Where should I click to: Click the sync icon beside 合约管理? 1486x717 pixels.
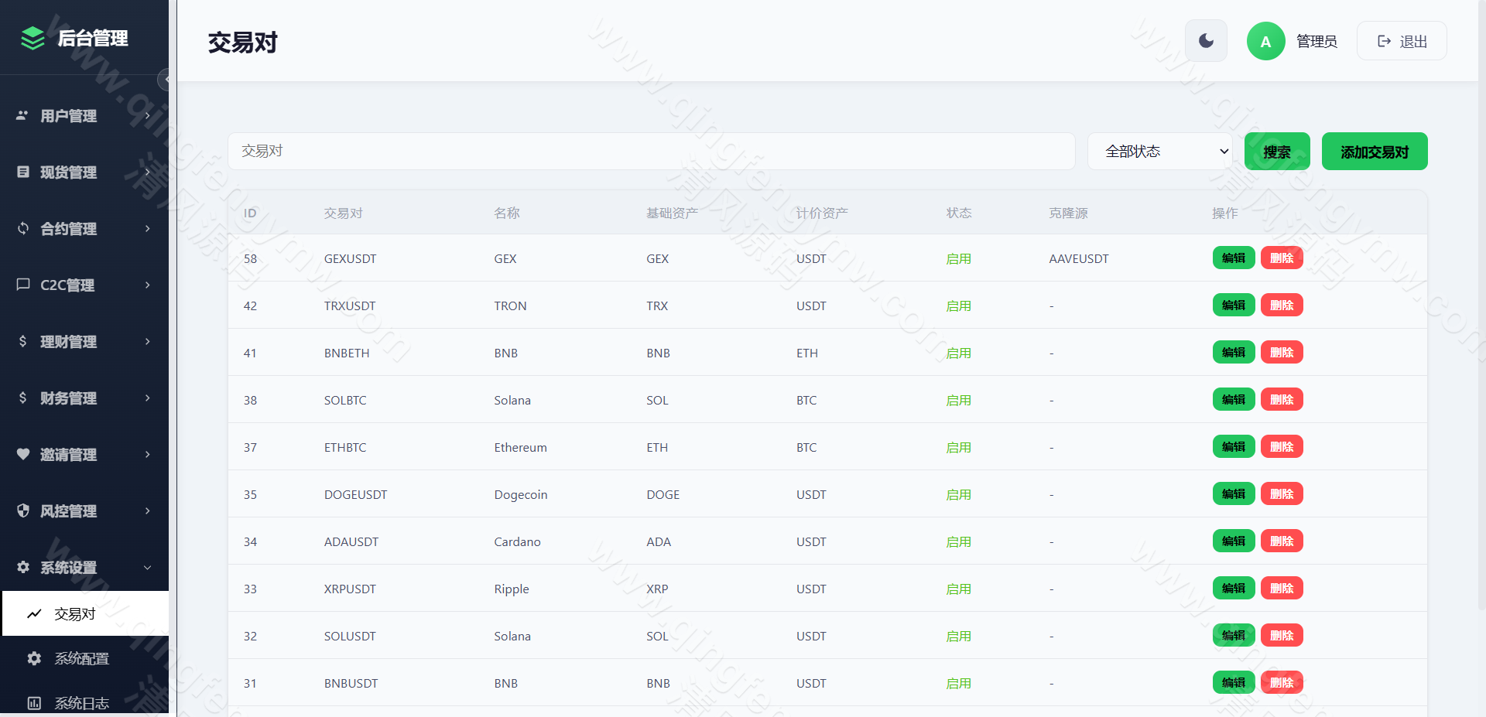(x=23, y=228)
